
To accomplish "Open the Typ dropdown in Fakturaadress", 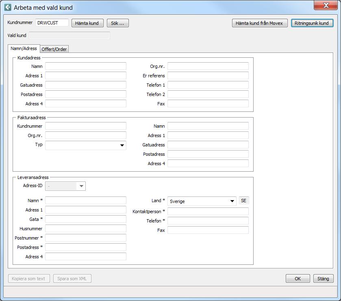I will point(86,145).
